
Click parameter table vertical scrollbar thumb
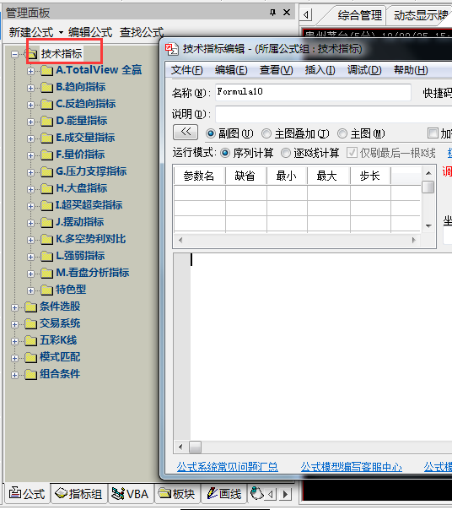tap(428, 187)
